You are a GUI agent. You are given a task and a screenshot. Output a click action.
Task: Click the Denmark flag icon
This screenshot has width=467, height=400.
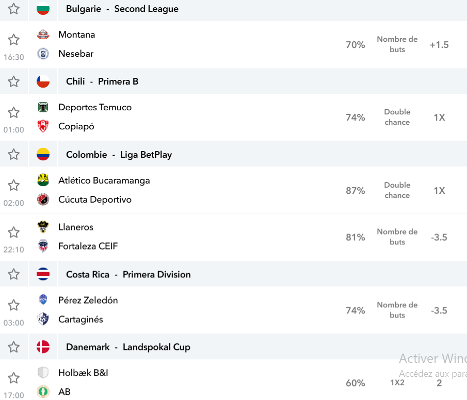[43, 347]
